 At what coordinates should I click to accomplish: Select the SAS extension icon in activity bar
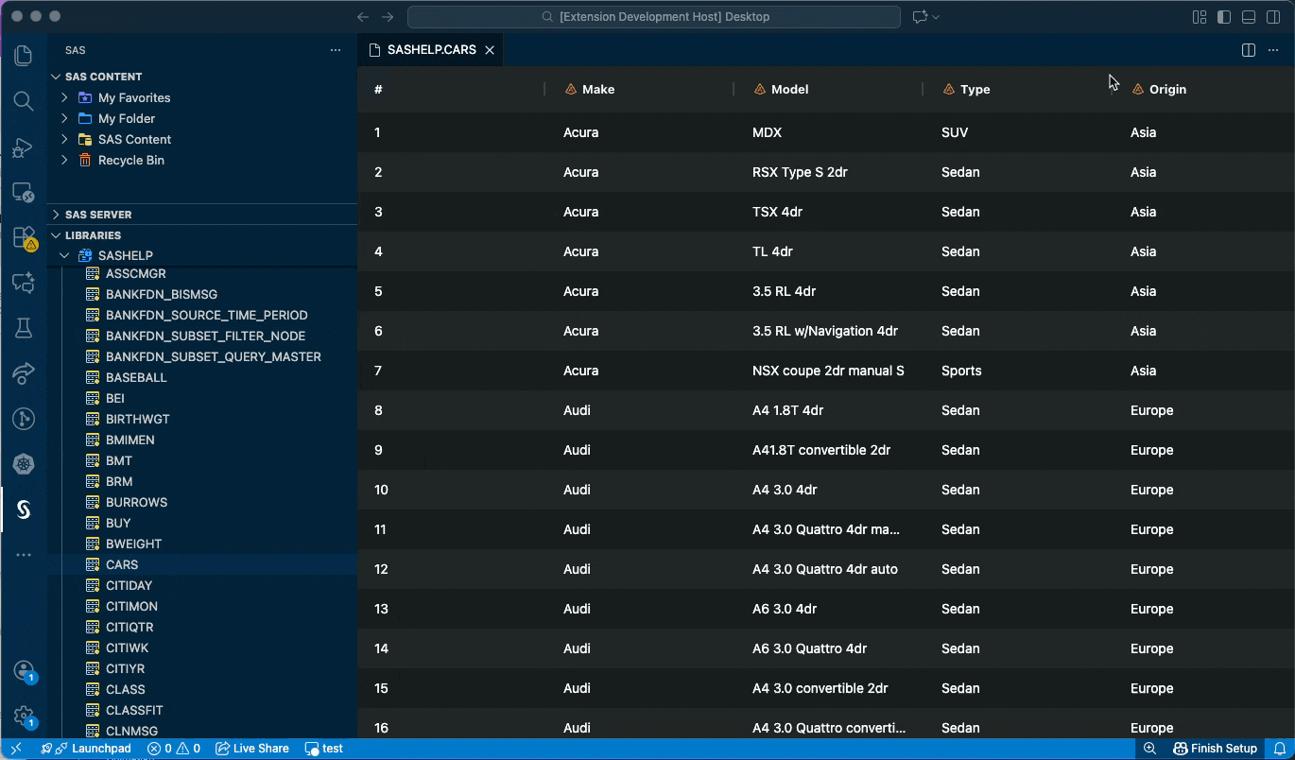[x=24, y=510]
